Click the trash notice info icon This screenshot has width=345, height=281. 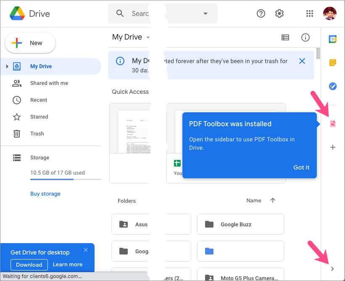pos(120,61)
